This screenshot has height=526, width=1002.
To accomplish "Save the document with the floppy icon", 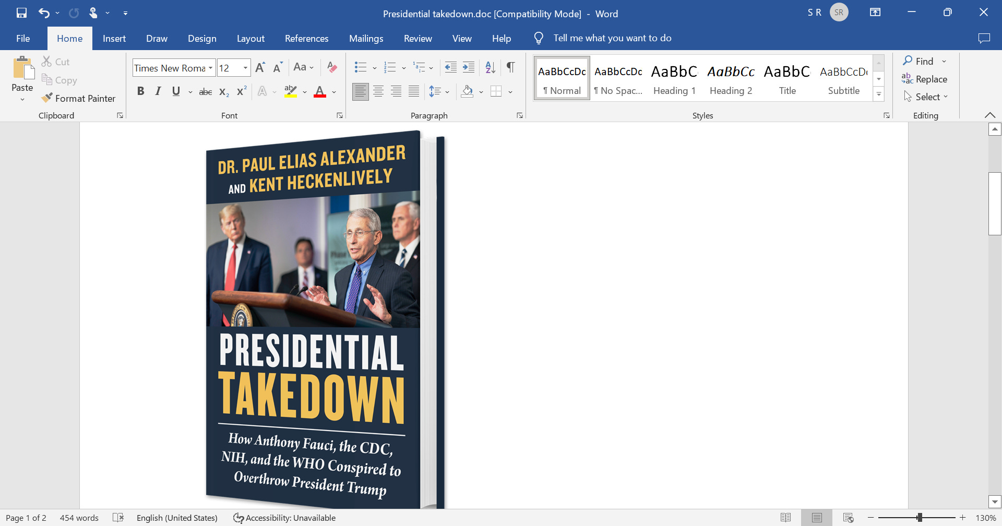I will tap(21, 13).
